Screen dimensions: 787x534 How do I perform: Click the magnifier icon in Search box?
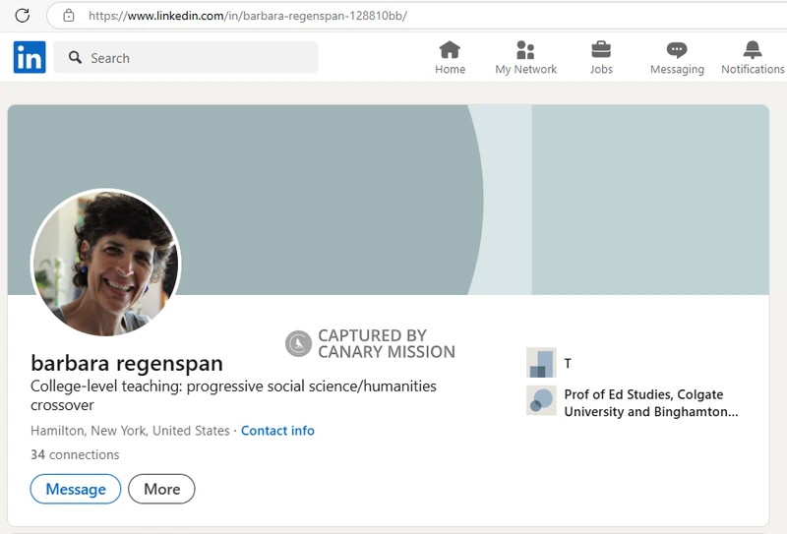click(x=76, y=57)
